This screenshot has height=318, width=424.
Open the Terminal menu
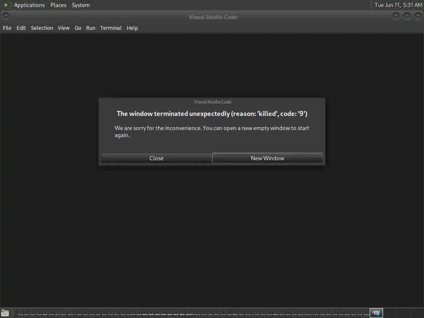111,28
